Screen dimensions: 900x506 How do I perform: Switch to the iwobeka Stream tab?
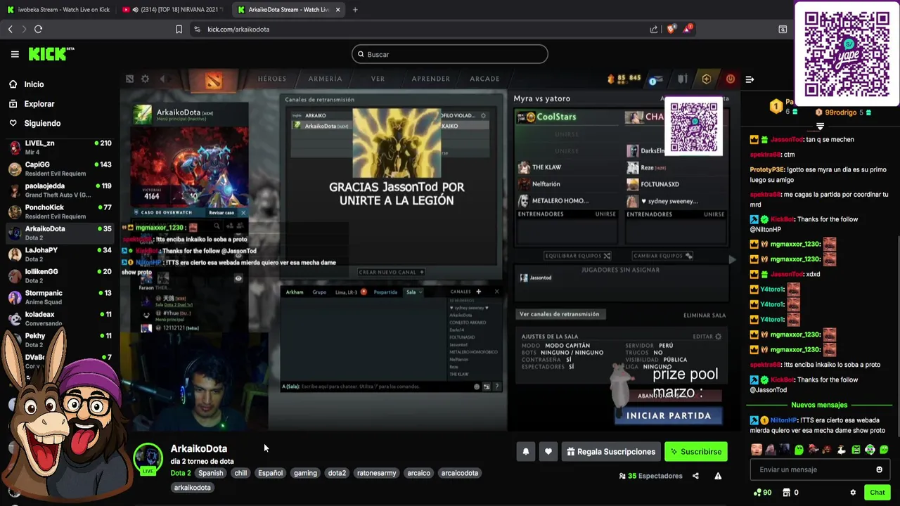(58, 9)
